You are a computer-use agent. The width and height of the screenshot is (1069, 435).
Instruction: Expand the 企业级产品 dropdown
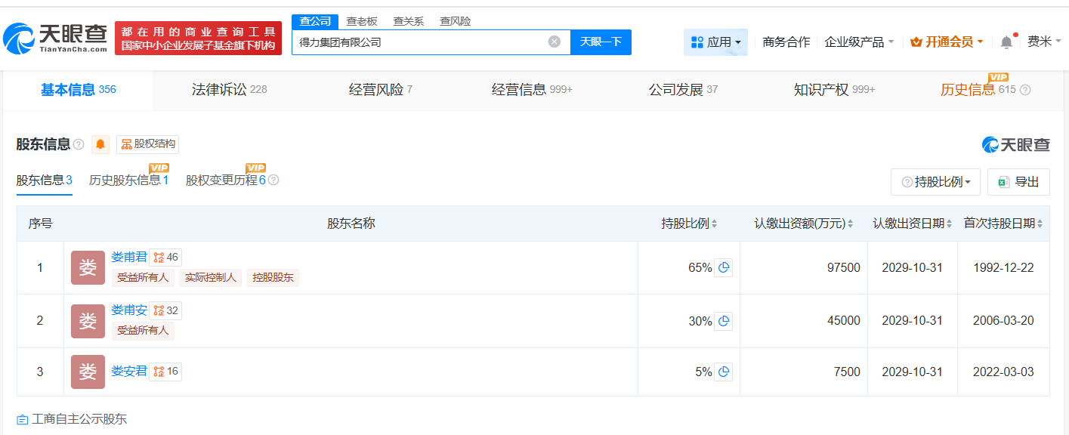[859, 42]
